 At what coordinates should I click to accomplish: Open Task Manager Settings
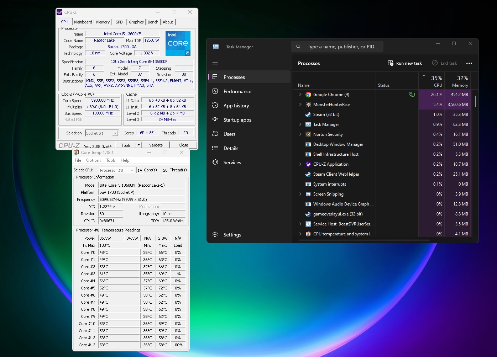pyautogui.click(x=249, y=235)
